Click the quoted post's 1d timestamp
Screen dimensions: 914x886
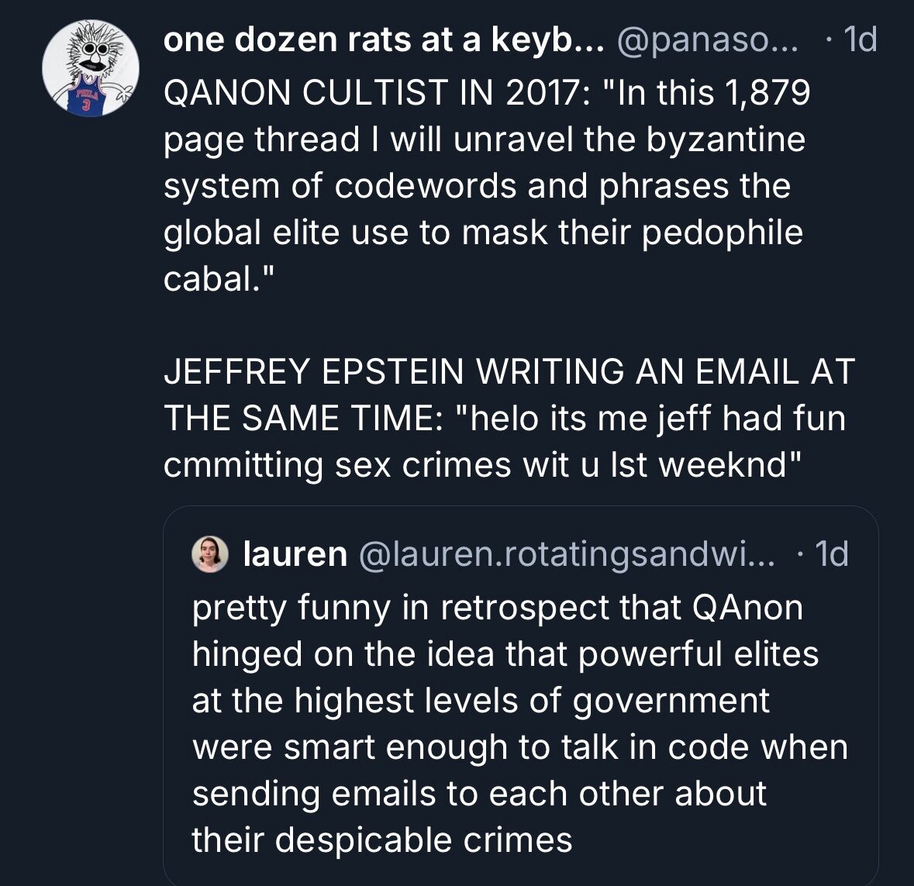(833, 554)
